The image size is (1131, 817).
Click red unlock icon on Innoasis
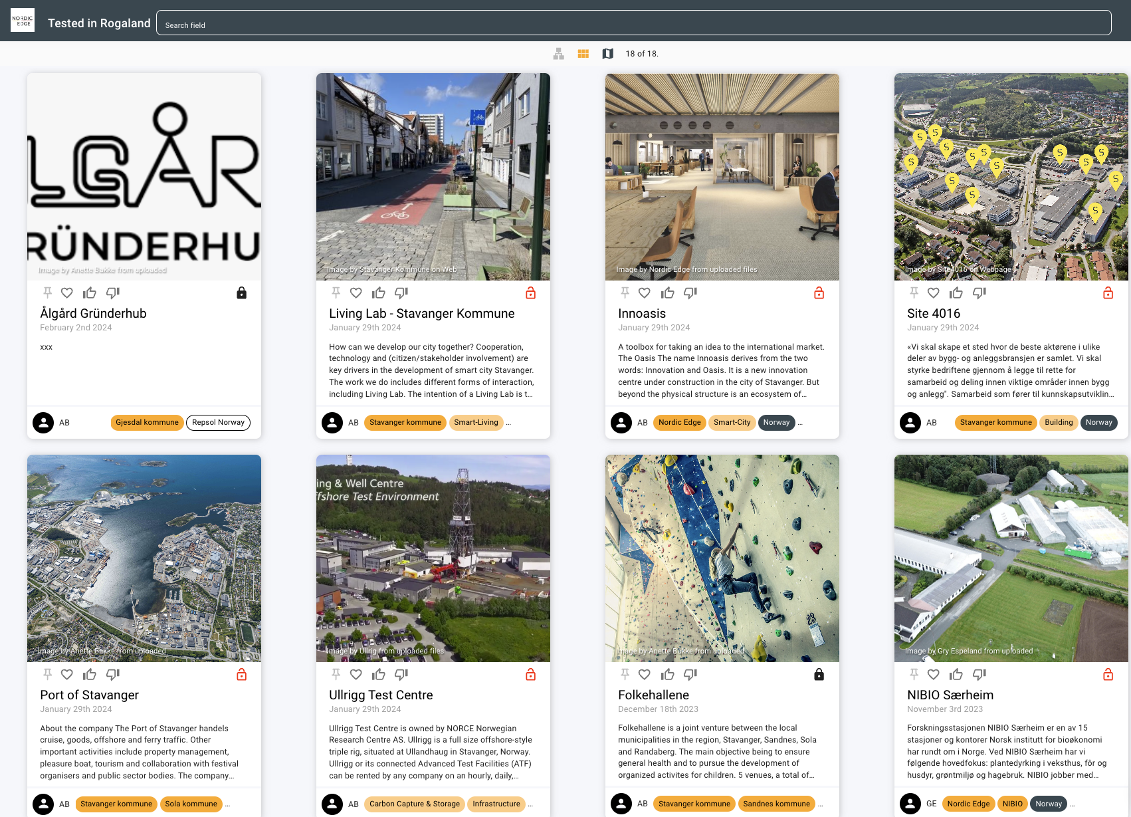(x=819, y=292)
